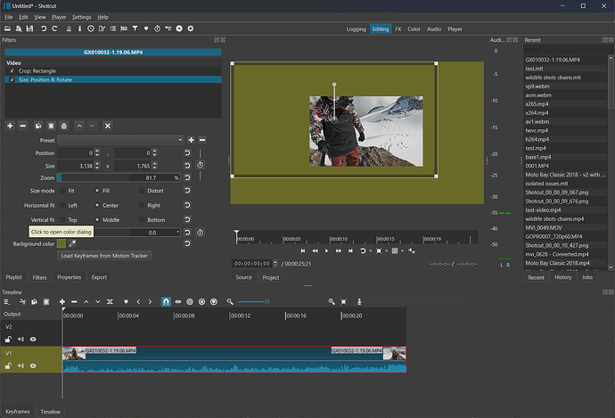Toggle the timeline snap magnet icon

[x=165, y=303]
